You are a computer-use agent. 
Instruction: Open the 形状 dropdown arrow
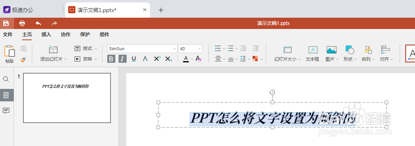(356, 60)
